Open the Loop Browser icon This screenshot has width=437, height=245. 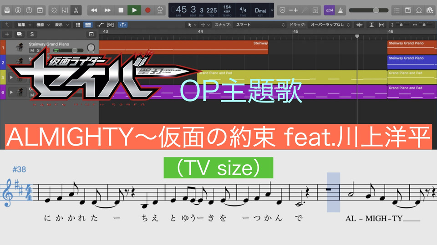(419, 10)
